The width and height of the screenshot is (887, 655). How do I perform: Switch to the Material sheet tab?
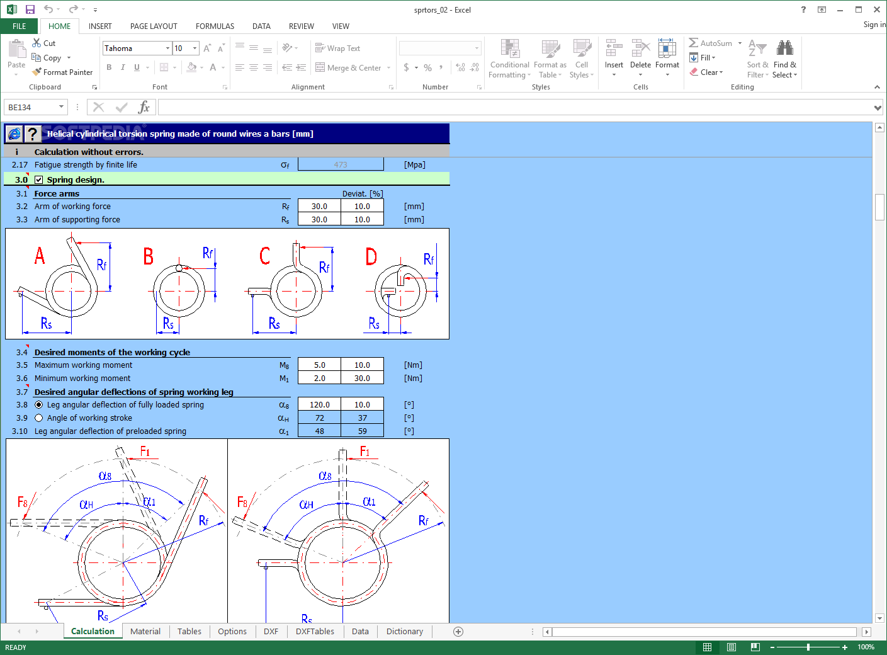145,632
